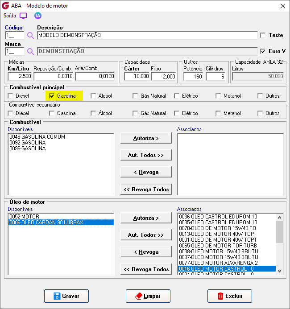Open the IA assistant icon
Viewport: 290px width, 309px height.
tap(38, 16)
